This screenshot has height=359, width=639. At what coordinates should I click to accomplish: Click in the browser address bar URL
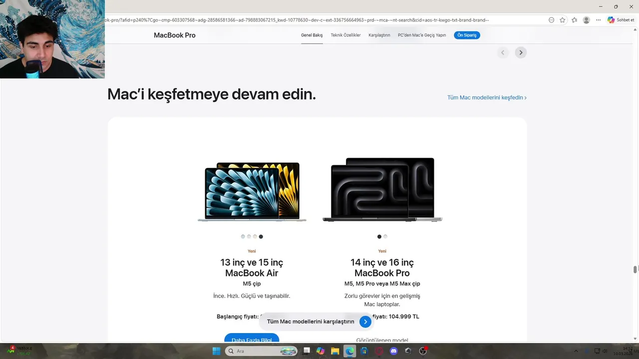tap(297, 20)
